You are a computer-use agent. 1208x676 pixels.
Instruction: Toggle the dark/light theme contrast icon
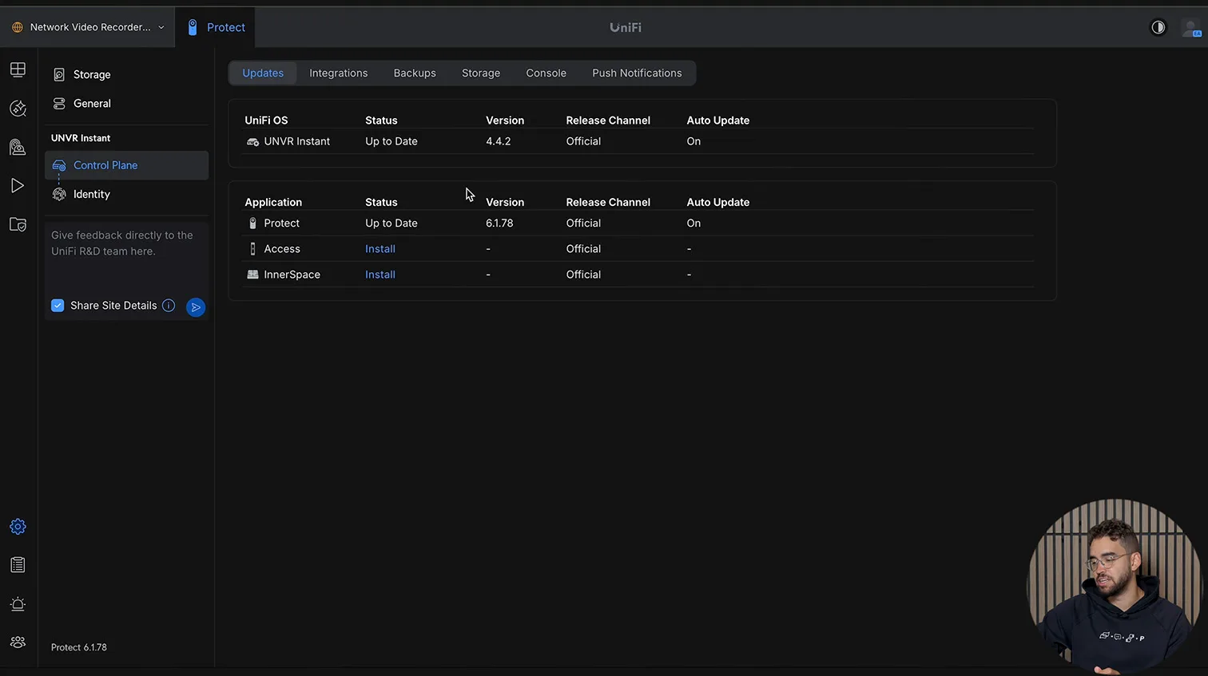click(1158, 27)
